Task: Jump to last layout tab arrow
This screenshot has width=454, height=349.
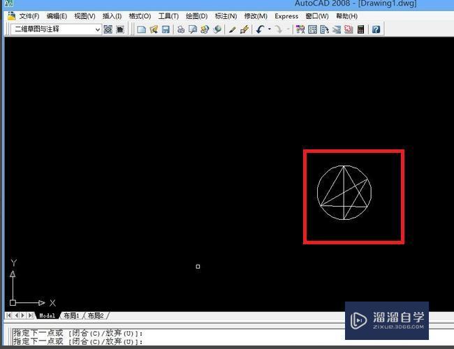Action: point(30,315)
